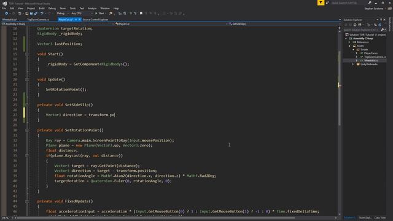This screenshot has width=393, height=221.
Task: Open the Project menu
Action: tap(31, 8)
